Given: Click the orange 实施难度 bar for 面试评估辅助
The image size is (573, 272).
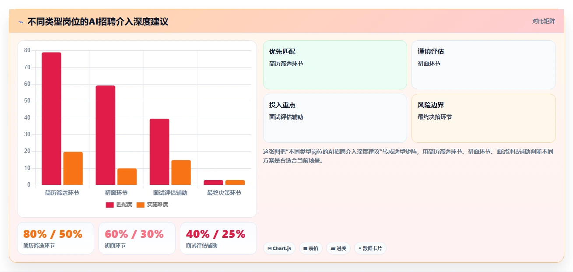Looking at the screenshot, I should click(181, 173).
